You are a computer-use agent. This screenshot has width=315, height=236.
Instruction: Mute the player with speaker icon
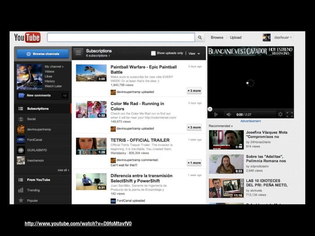[229, 115]
